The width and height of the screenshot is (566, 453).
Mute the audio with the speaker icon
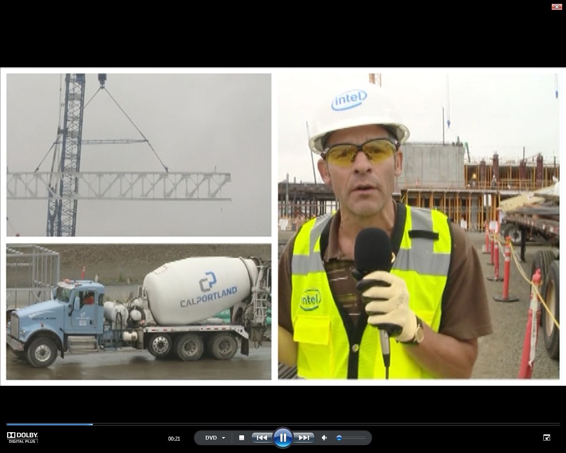(x=324, y=438)
